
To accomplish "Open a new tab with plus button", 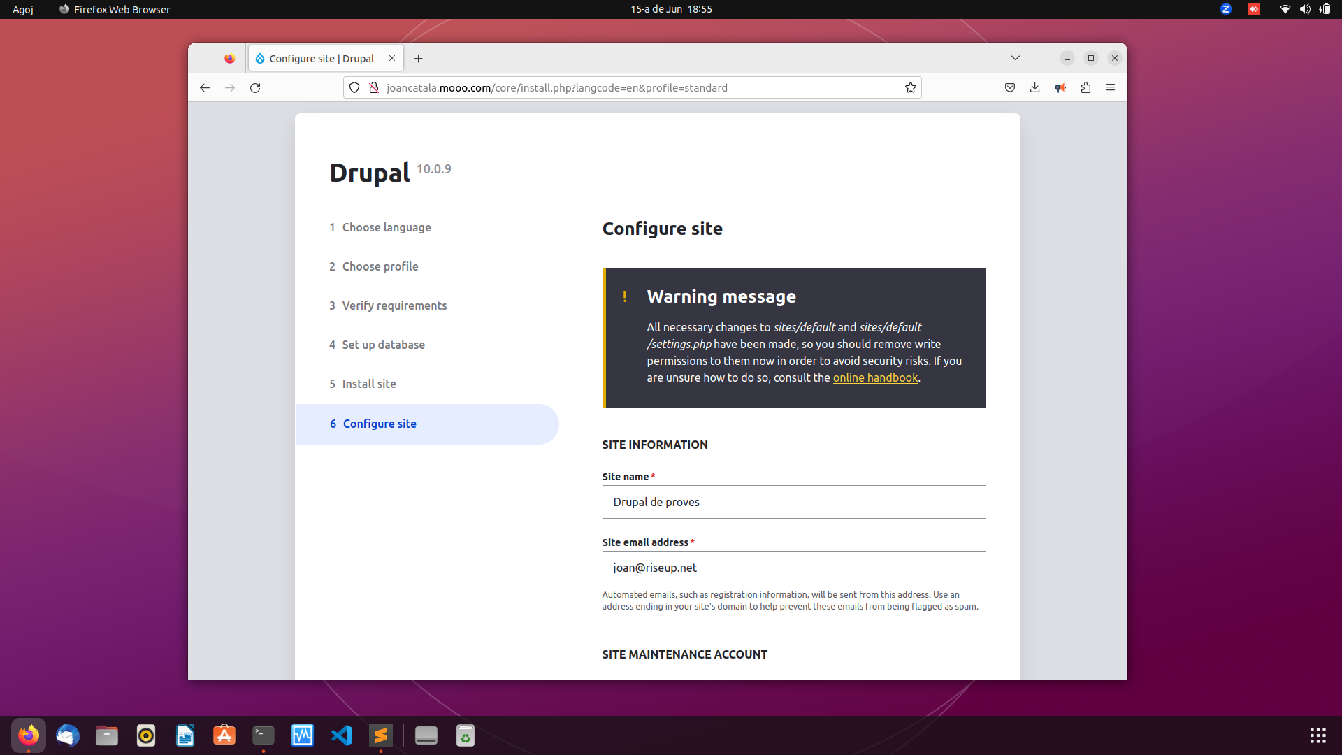I will click(418, 59).
